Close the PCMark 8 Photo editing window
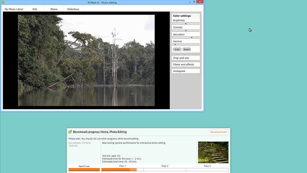The height and width of the screenshot is (173, 307). 200,2
